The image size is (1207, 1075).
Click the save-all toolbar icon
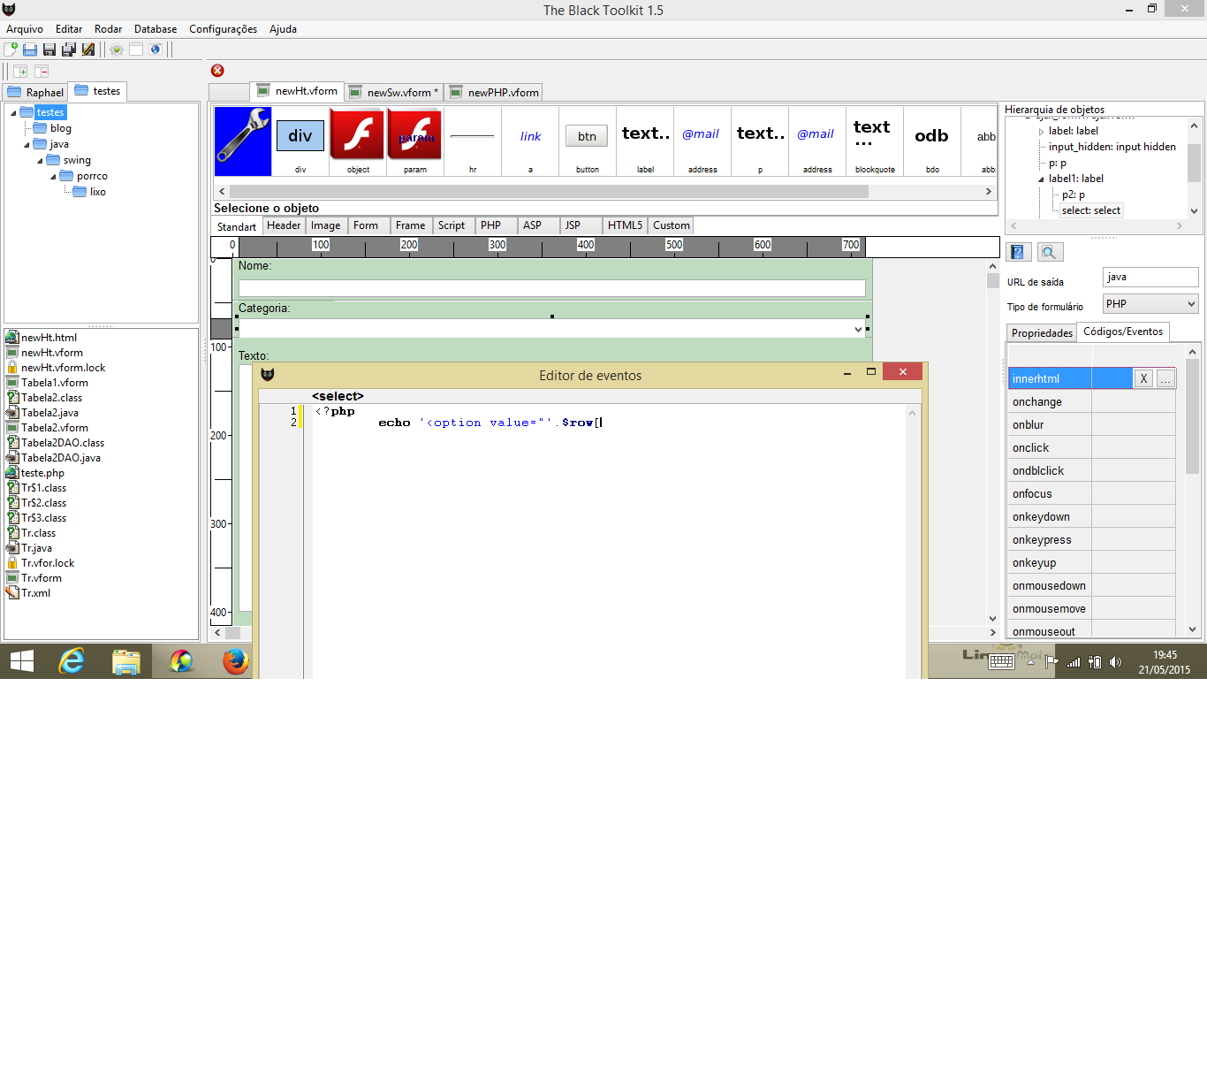coord(67,50)
